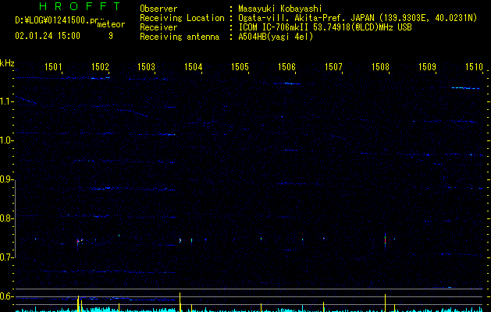Click the kHz axis unit label
The image size is (491, 312).
7,63
